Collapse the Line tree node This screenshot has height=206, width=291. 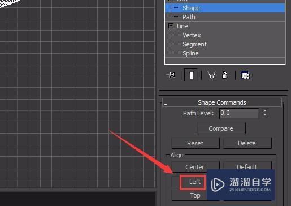tap(171, 26)
